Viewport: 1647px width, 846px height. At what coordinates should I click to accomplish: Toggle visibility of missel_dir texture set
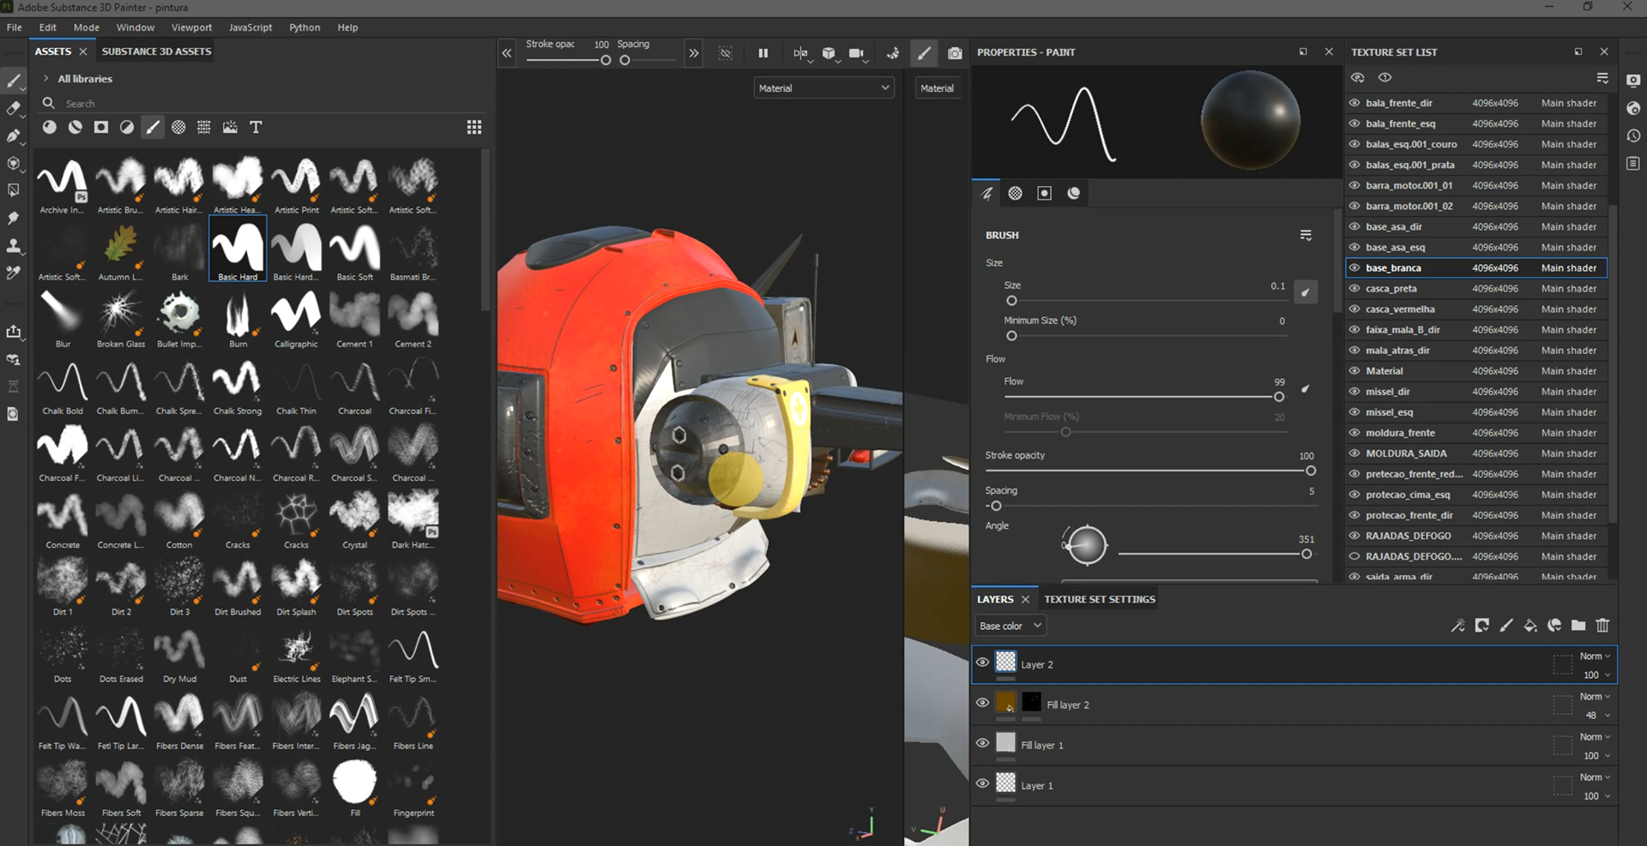(1354, 392)
